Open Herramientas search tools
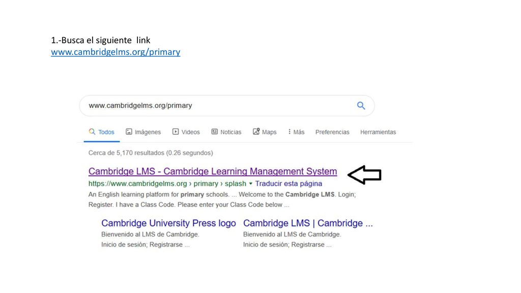This screenshot has width=521, height=293. [x=378, y=132]
